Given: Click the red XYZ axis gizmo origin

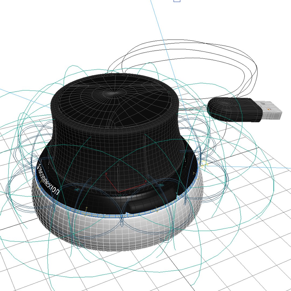Looking at the screenshot, I should tap(119, 192).
